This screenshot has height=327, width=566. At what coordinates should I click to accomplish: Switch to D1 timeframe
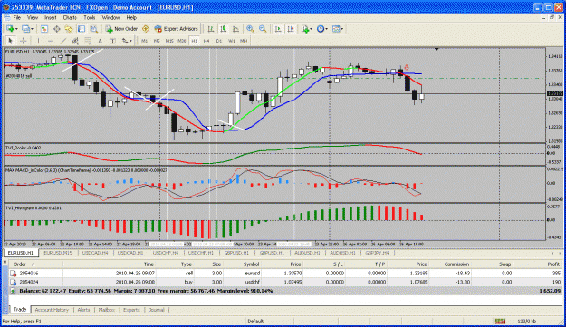(219, 41)
